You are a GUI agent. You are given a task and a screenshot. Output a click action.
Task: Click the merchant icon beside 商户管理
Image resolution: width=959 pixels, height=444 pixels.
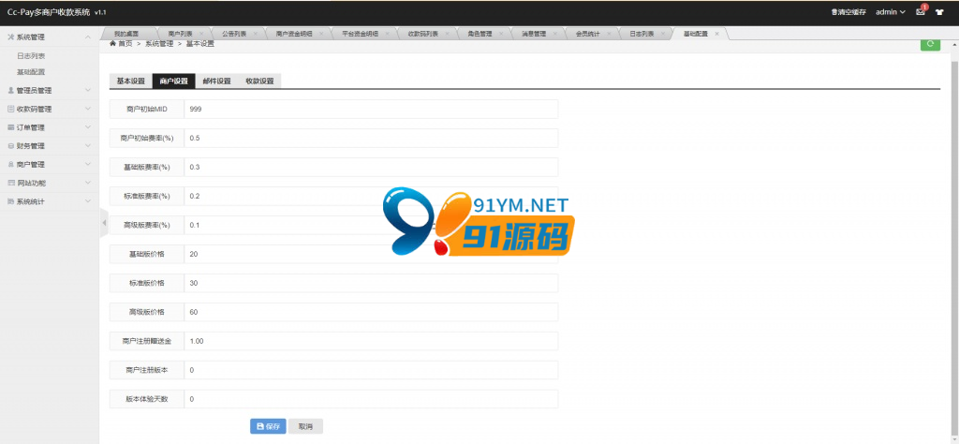(x=10, y=165)
